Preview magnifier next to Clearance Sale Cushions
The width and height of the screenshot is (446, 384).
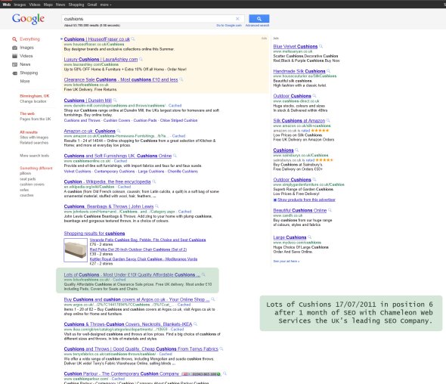[x=181, y=79]
